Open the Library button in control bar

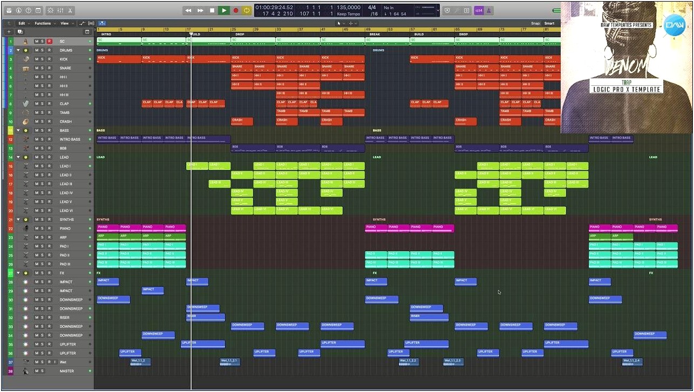[x=9, y=10]
